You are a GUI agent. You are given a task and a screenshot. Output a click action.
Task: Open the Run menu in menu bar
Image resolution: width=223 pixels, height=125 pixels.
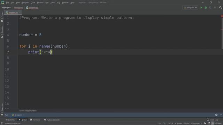(x=47, y=2)
